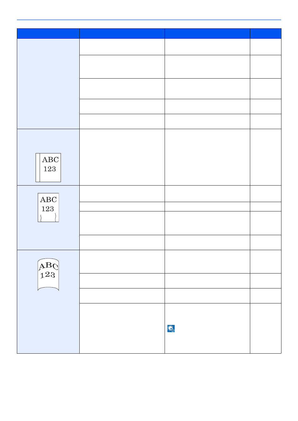Click the vertical stripe inside the left-margin illustration
The width and height of the screenshot is (298, 421).
[38, 167]
